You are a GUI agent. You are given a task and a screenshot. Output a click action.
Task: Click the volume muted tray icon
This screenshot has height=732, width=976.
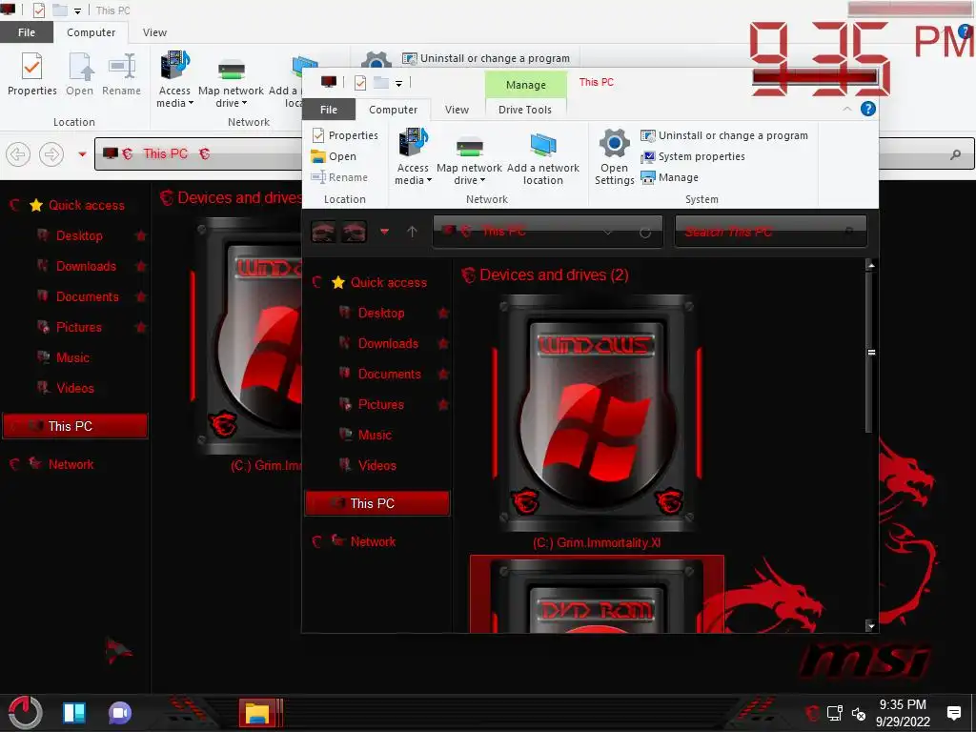(x=859, y=713)
